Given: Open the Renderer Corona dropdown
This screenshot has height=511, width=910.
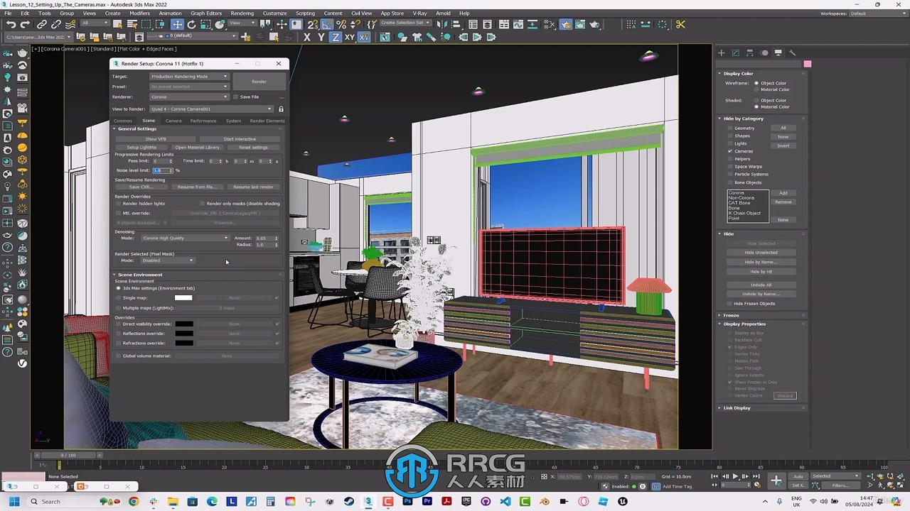Looking at the screenshot, I should tap(189, 97).
